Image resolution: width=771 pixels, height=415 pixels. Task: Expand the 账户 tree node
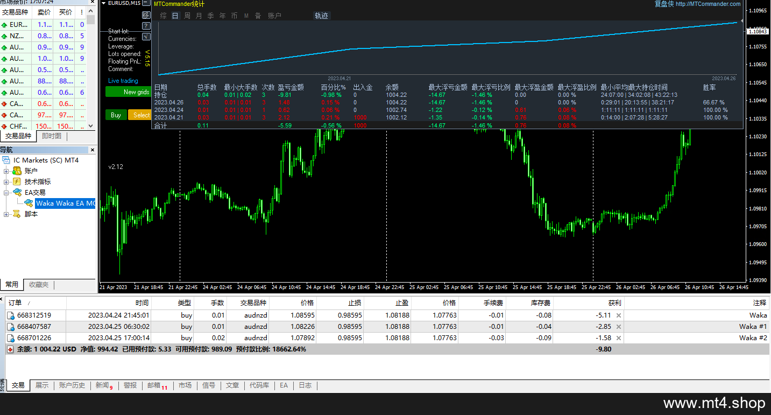coord(6,171)
